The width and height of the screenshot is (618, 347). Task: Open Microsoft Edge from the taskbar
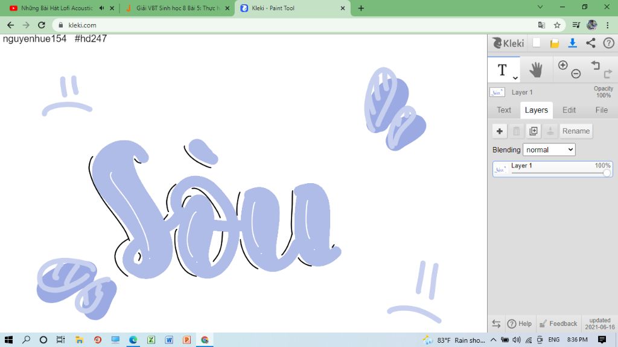(x=133, y=340)
